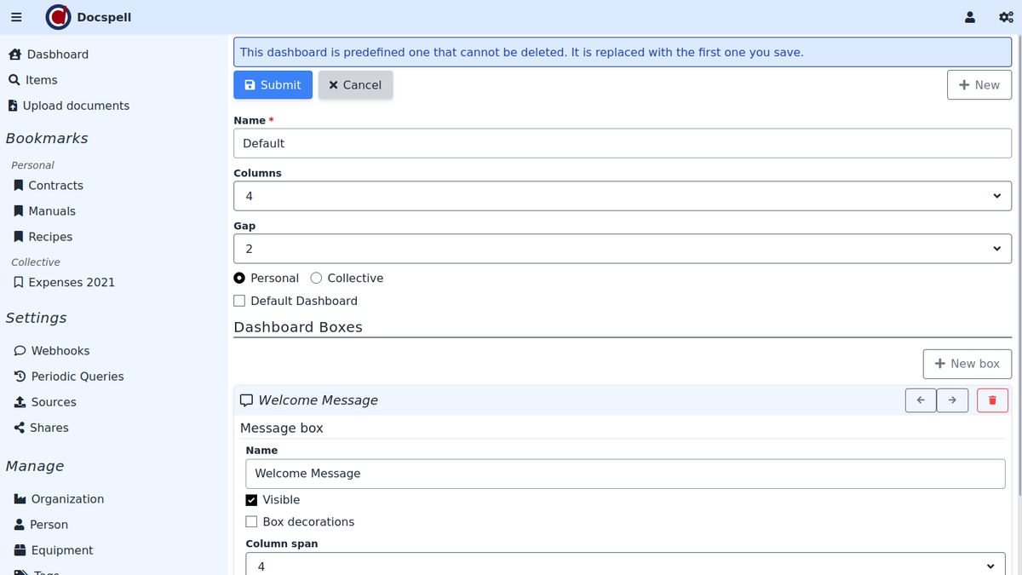Click the dashboard Name input field

[622, 143]
